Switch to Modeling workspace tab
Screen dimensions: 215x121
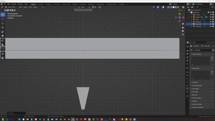[x=40, y=4]
